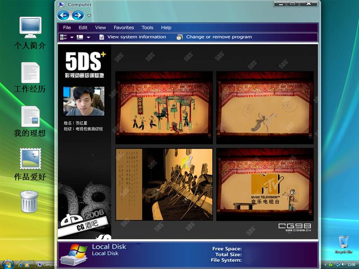The image size is (359, 269).
Task: Open the View menu
Action: [101, 28]
